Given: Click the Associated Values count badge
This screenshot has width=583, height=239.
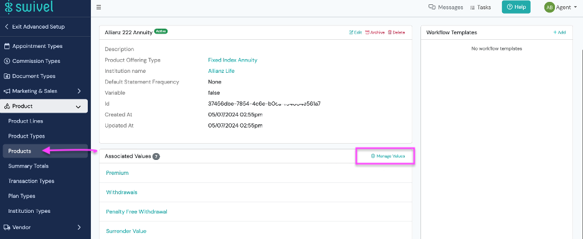Looking at the screenshot, I should pyautogui.click(x=156, y=156).
